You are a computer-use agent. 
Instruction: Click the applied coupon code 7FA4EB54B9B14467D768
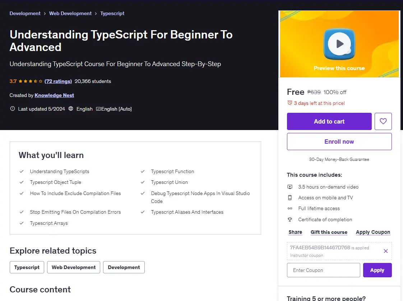pos(320,247)
